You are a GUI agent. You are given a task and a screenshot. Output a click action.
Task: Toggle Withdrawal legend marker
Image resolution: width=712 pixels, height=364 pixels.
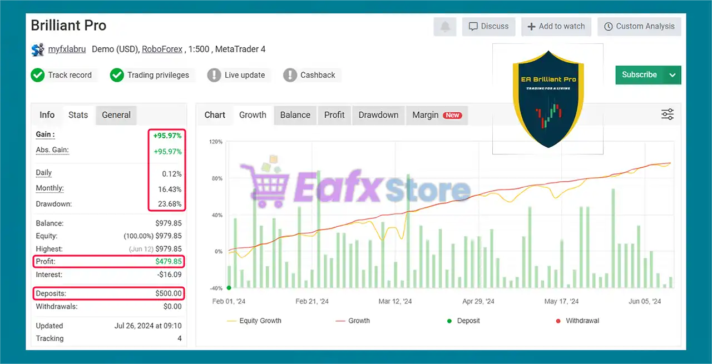pos(577,321)
